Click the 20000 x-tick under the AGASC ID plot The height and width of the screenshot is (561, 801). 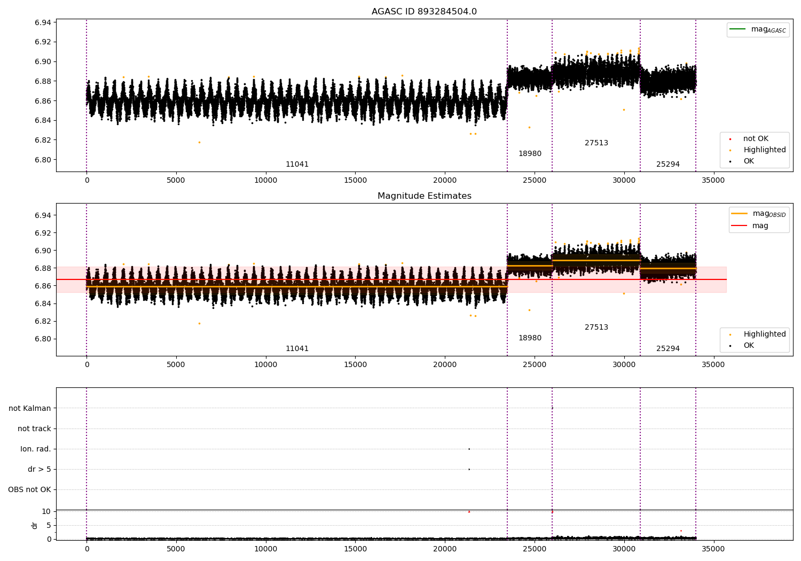445,180
